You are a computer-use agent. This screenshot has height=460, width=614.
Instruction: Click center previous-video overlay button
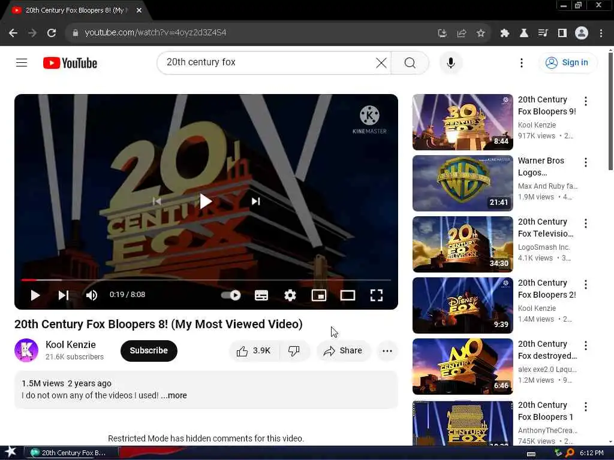point(156,201)
